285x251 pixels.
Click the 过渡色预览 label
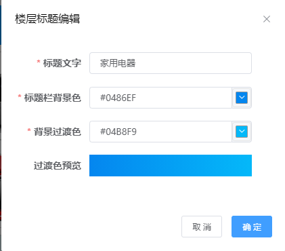pyautogui.click(x=58, y=166)
